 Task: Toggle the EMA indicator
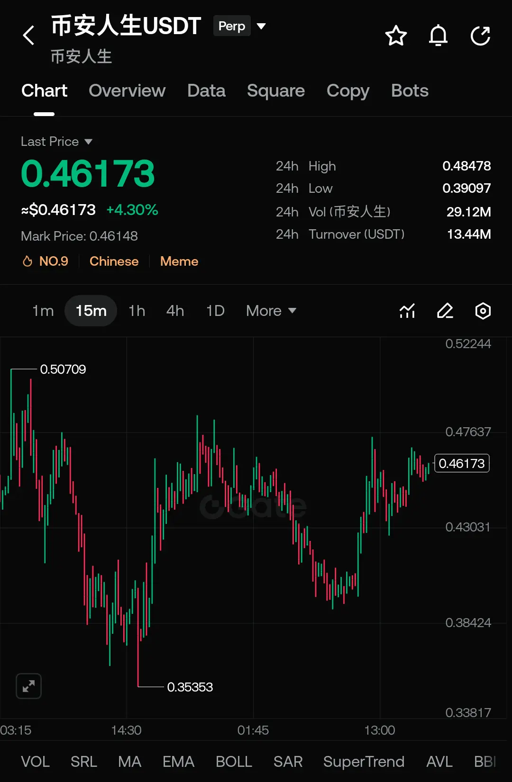click(x=178, y=762)
